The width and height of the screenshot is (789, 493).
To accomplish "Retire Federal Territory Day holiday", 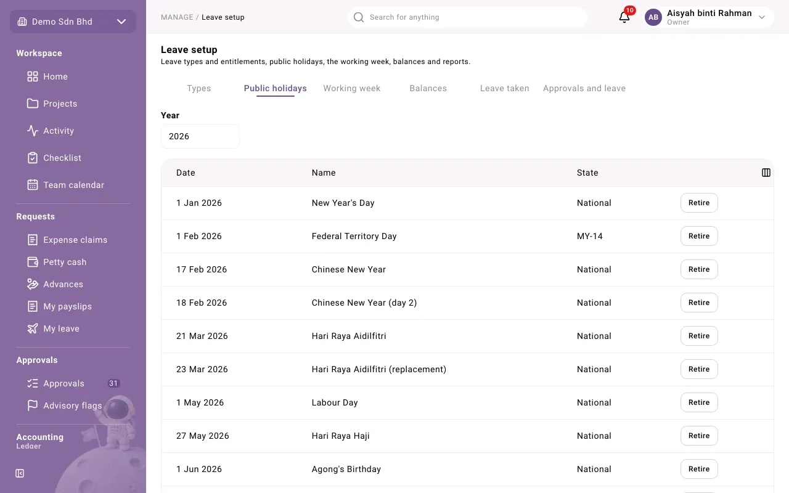I will pyautogui.click(x=699, y=236).
